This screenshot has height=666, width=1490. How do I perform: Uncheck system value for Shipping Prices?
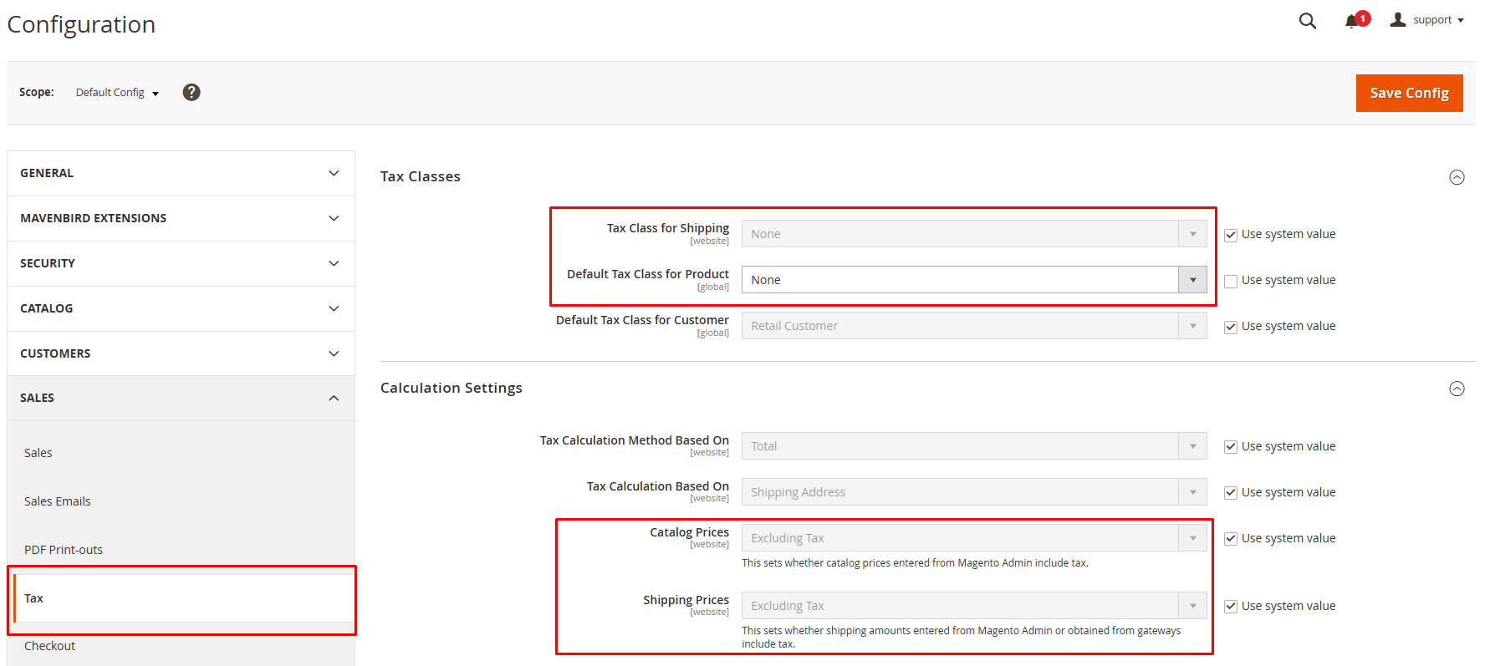(1231, 607)
